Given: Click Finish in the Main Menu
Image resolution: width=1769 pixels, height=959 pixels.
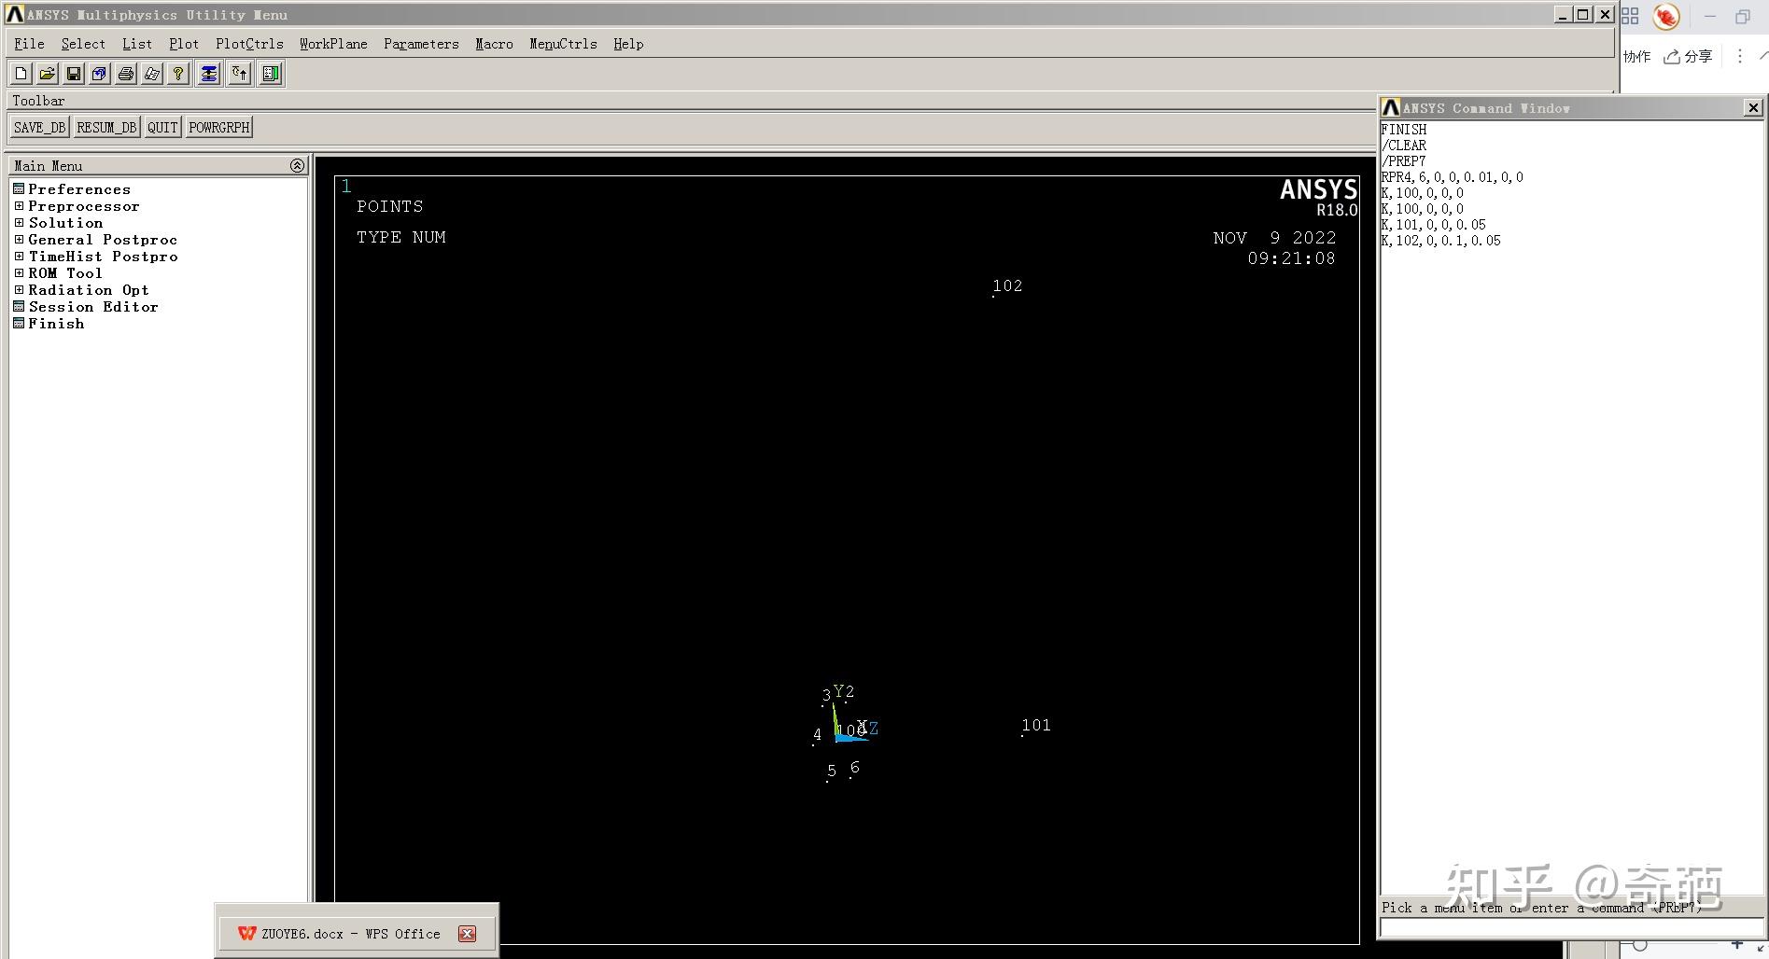Looking at the screenshot, I should click(x=56, y=324).
